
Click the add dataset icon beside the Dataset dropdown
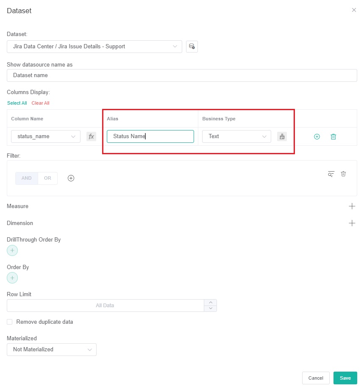click(192, 47)
